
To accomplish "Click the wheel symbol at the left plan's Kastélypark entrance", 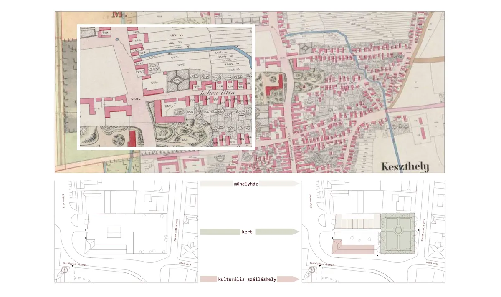I will coord(64,270).
